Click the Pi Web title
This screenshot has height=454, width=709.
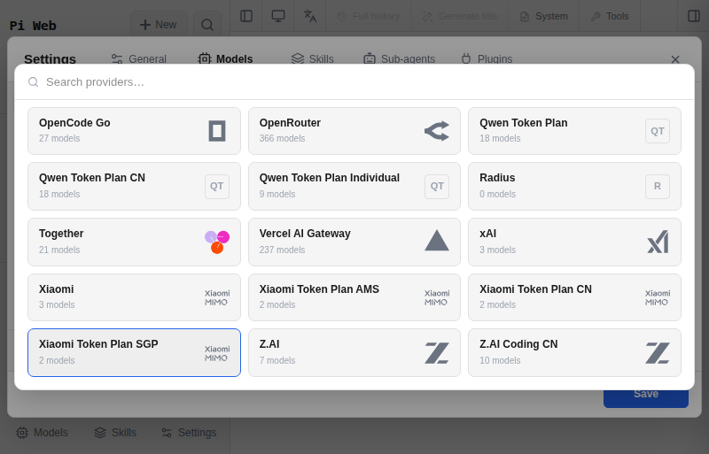[x=33, y=26]
